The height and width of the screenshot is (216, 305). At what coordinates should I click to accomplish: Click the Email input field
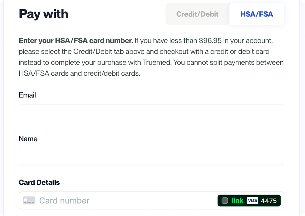(x=151, y=113)
